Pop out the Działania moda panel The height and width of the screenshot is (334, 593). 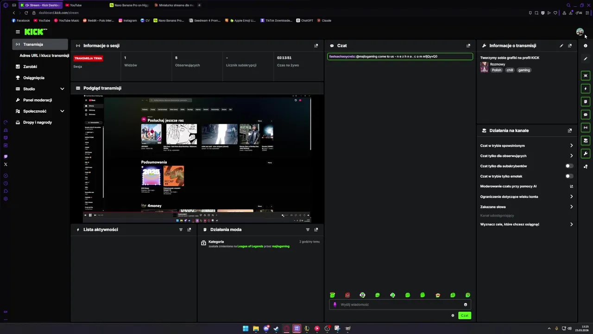[x=316, y=230]
